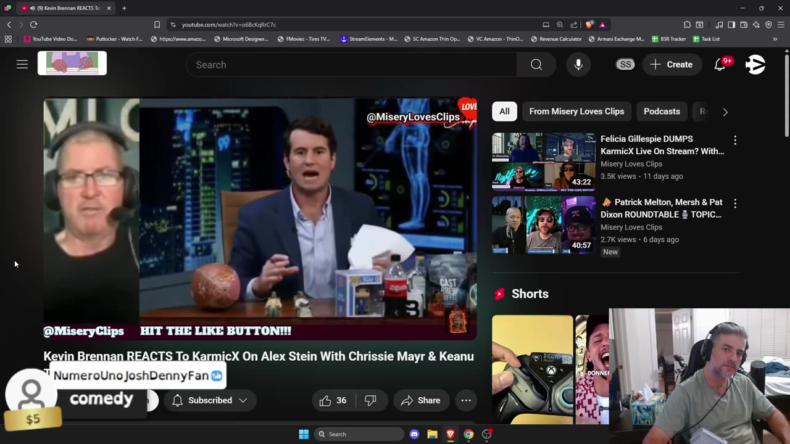Open Patrick Melton, Mersh & Pat Dixon title
Image resolution: width=790 pixels, height=444 pixels.
click(661, 208)
